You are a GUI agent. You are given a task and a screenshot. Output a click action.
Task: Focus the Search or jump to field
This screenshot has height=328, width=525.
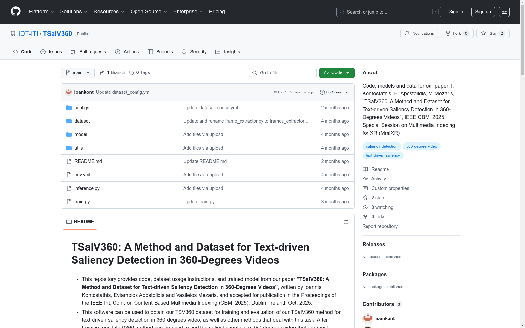pyautogui.click(x=389, y=12)
